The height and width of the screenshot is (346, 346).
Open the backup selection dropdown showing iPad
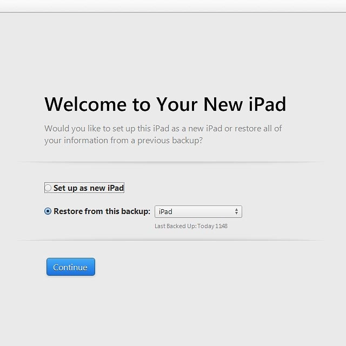198,211
